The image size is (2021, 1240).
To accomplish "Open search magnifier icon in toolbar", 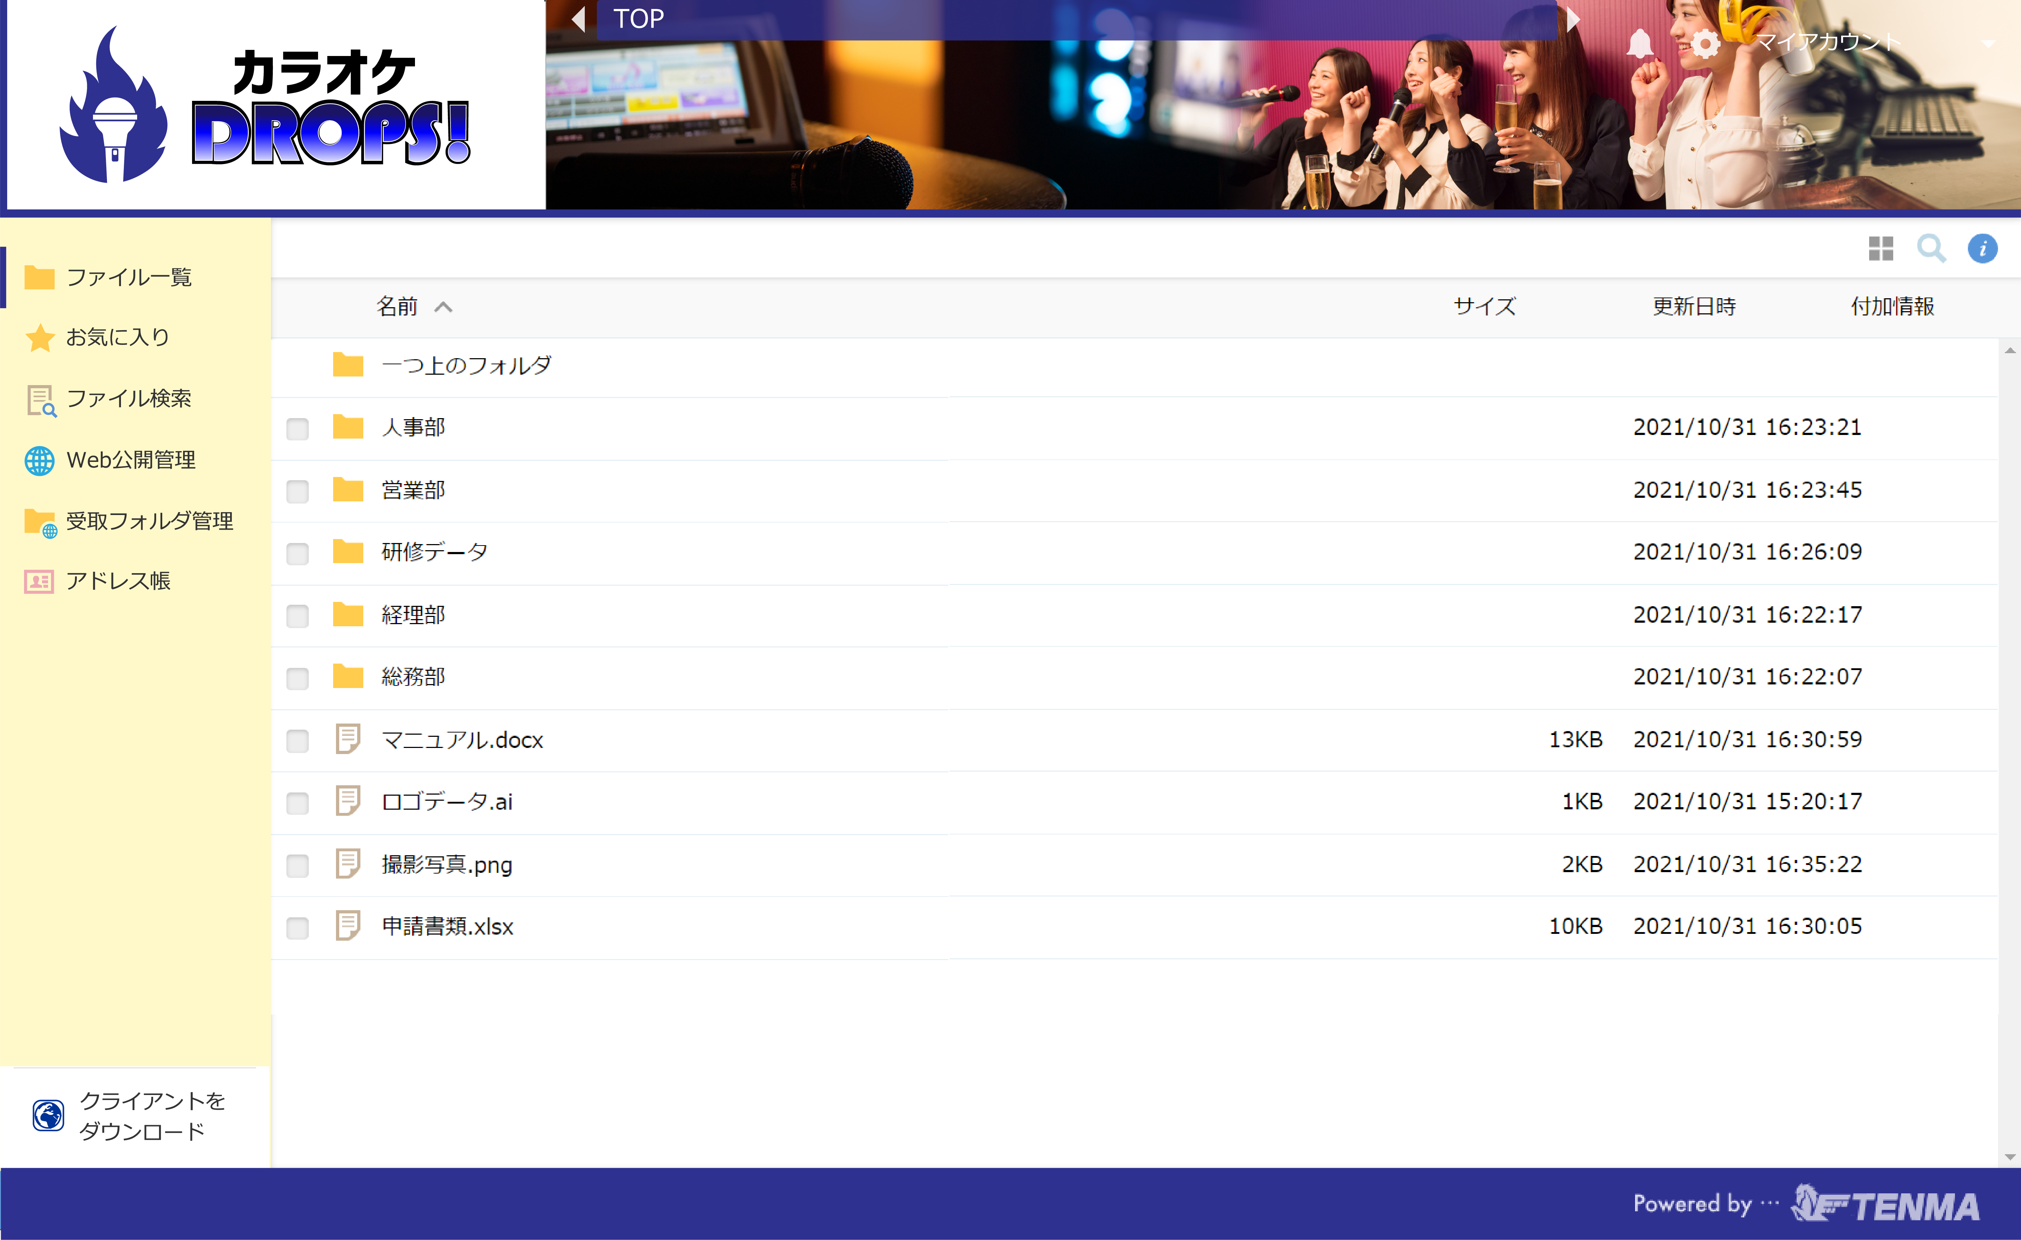I will click(1932, 248).
